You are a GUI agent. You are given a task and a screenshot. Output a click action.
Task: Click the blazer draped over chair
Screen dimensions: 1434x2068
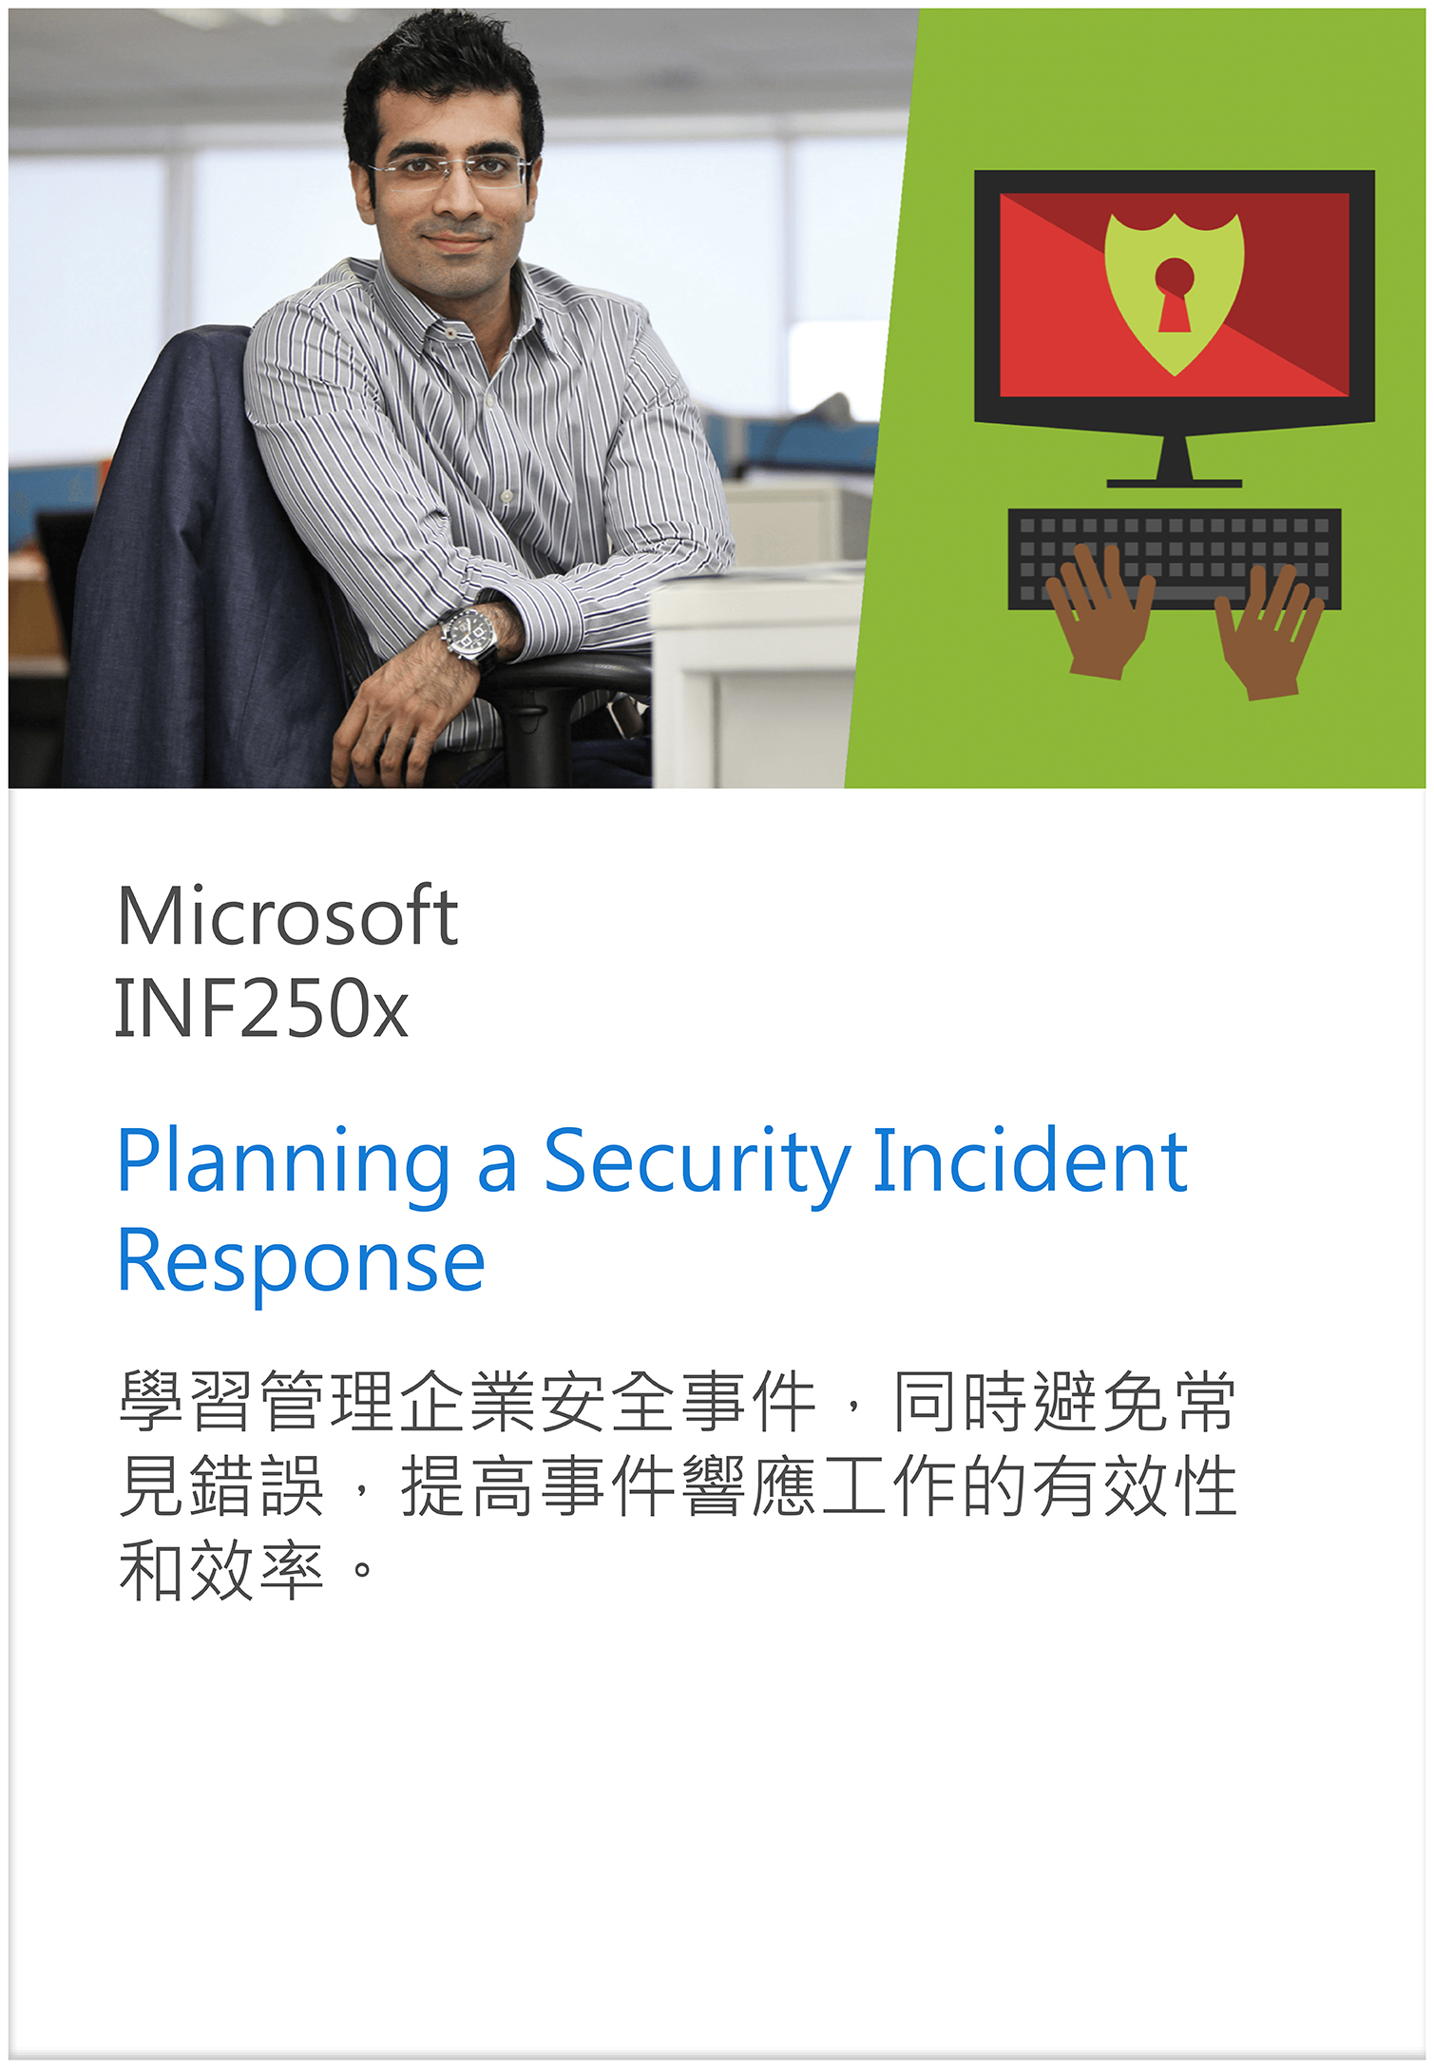point(200,570)
